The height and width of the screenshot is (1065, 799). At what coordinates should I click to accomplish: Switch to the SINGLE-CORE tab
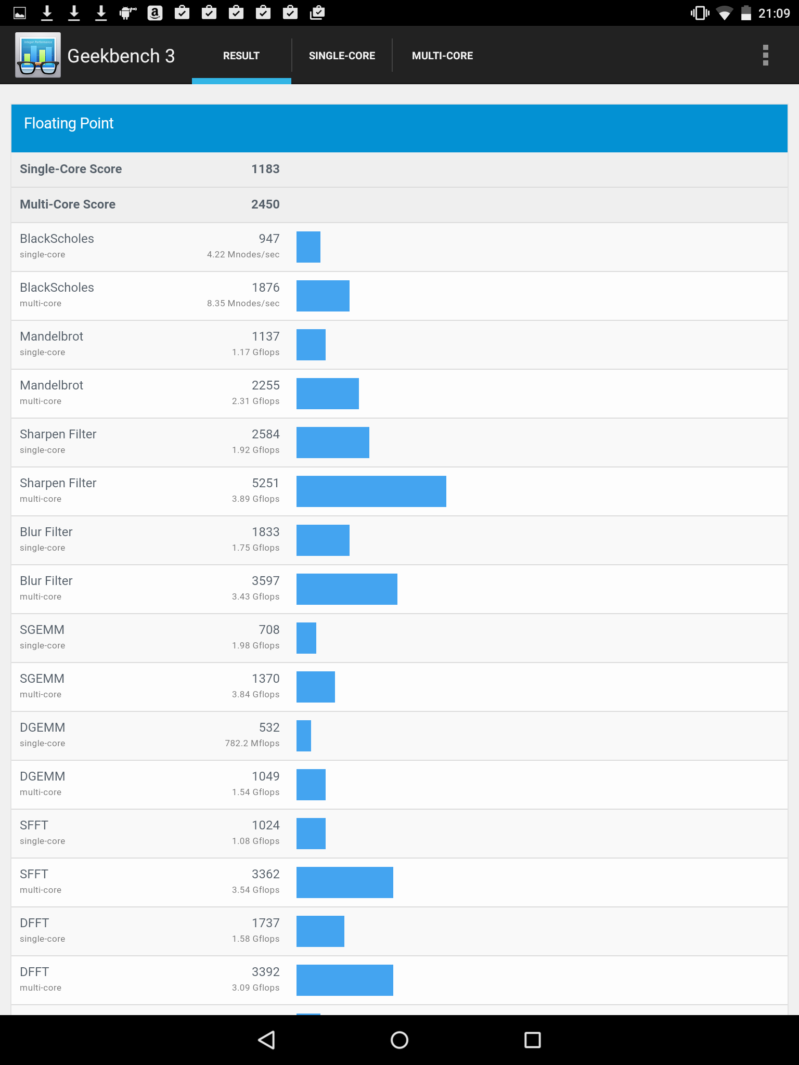[x=342, y=56]
